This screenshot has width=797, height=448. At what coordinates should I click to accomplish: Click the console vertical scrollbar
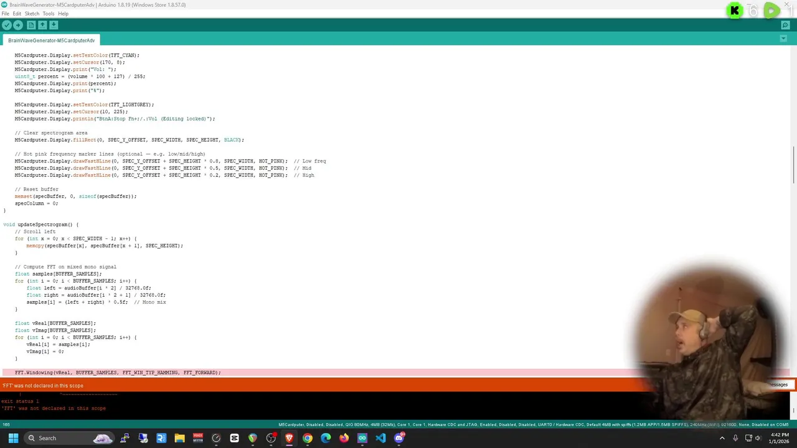click(793, 406)
